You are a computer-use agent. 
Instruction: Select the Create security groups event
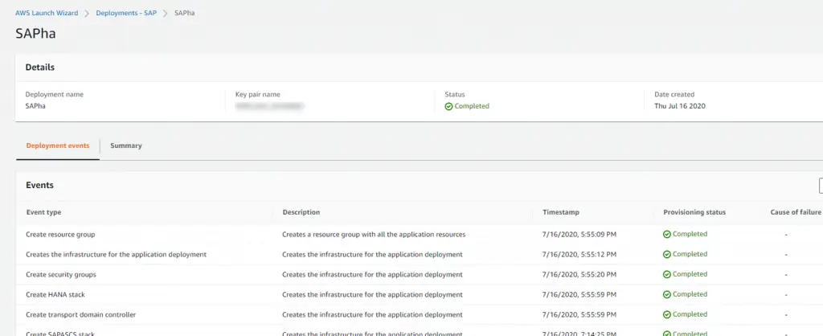61,275
